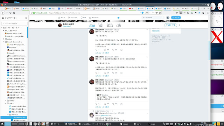This screenshot has height=126, width=224.
Task: Retweet the first tweet with 196 retweets
Action: coord(105,50)
